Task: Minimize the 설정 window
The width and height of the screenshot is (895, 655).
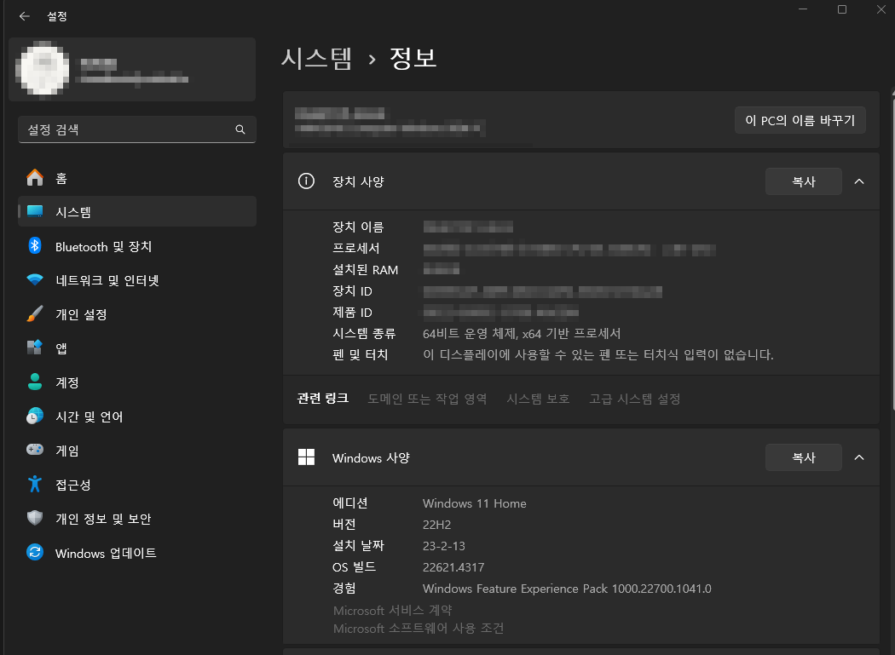Action: pyautogui.click(x=803, y=9)
